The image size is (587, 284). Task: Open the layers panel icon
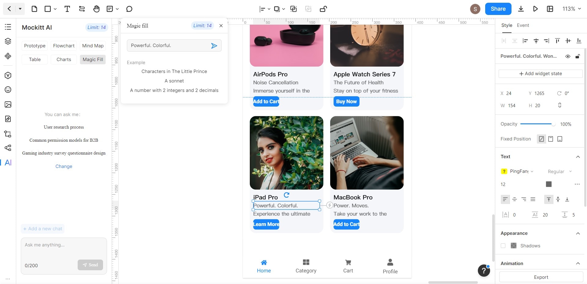coord(8,41)
